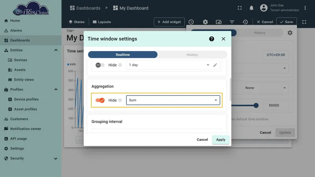Open dashboard settings gear in toolbar

click(x=205, y=22)
